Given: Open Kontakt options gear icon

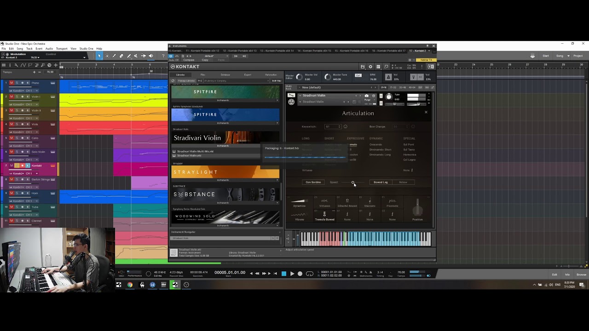Looking at the screenshot, I should [370, 67].
